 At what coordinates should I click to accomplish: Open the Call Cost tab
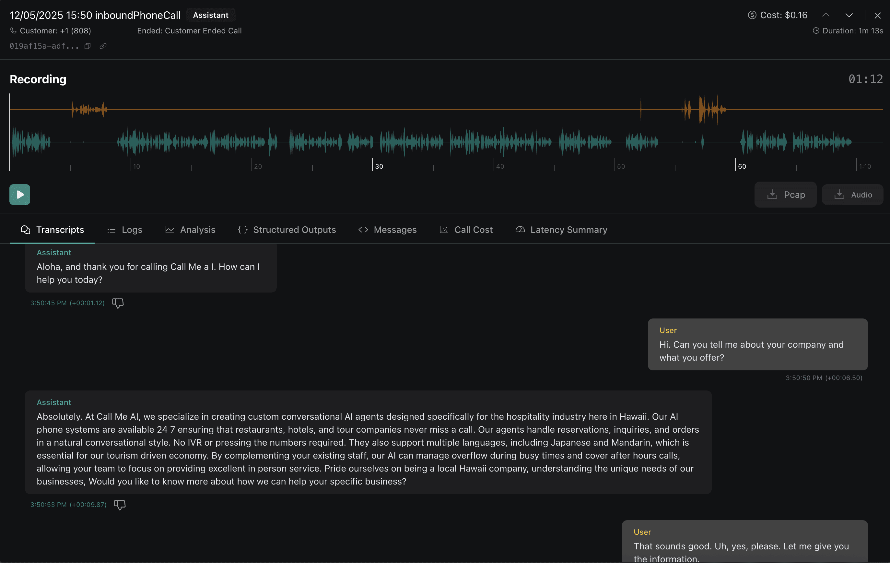click(x=466, y=230)
